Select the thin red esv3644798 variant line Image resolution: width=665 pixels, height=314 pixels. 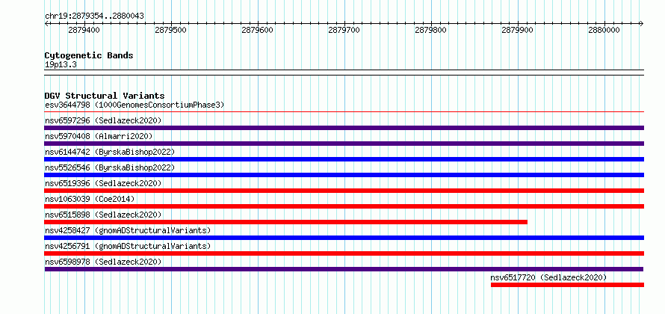[344, 112]
